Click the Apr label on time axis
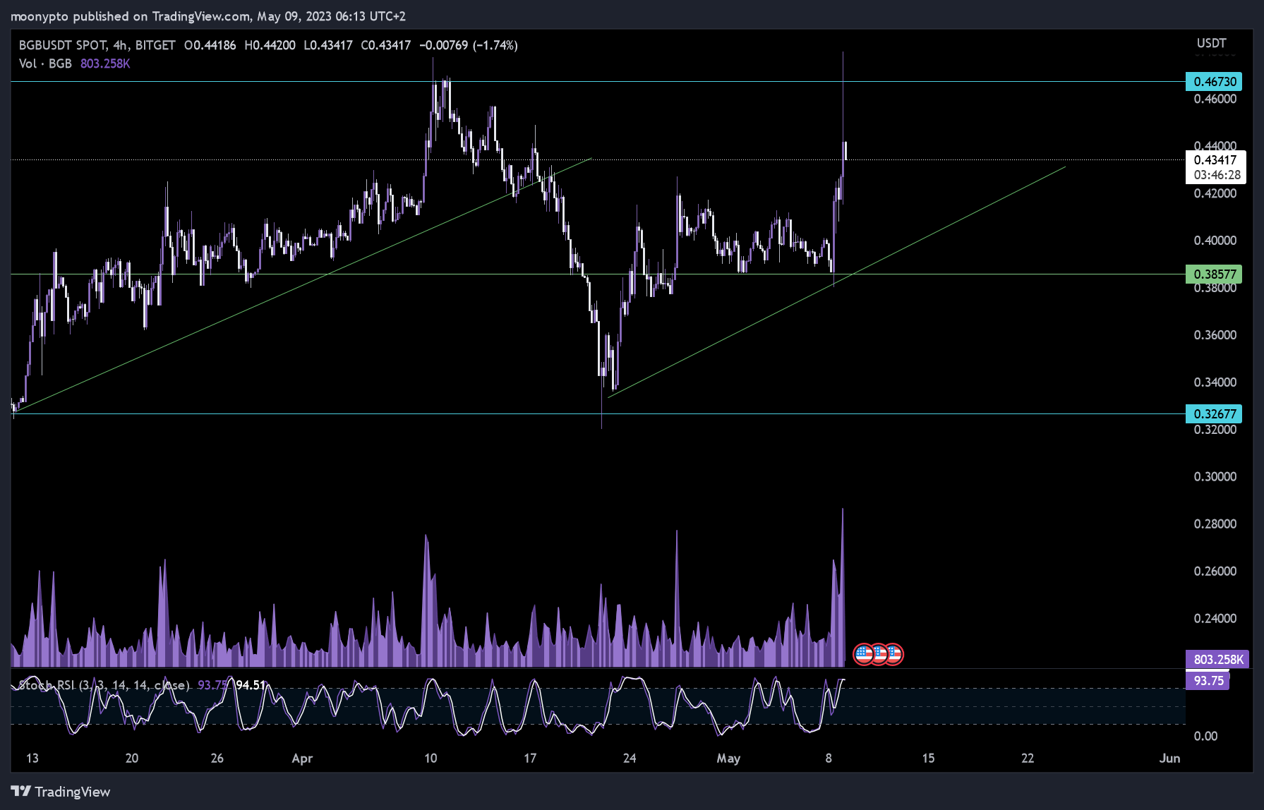The height and width of the screenshot is (810, 1264). 302,758
